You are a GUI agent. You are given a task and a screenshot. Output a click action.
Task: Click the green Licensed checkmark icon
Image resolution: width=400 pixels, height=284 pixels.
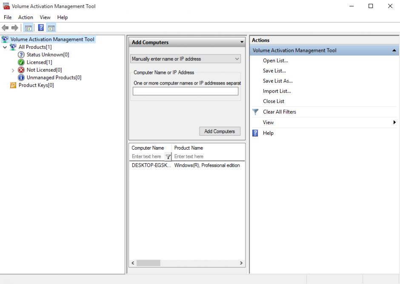(x=21, y=62)
